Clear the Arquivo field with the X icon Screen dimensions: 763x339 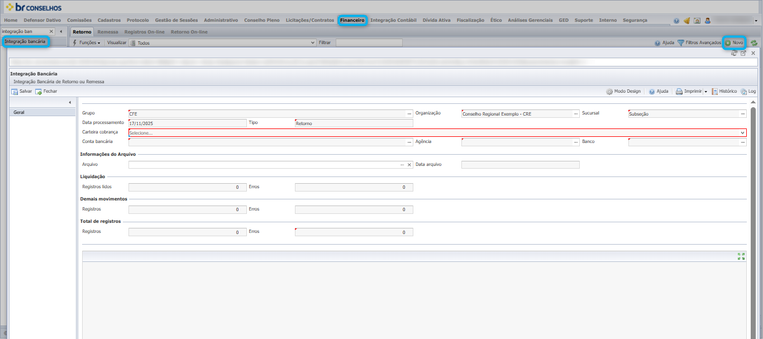click(x=409, y=165)
